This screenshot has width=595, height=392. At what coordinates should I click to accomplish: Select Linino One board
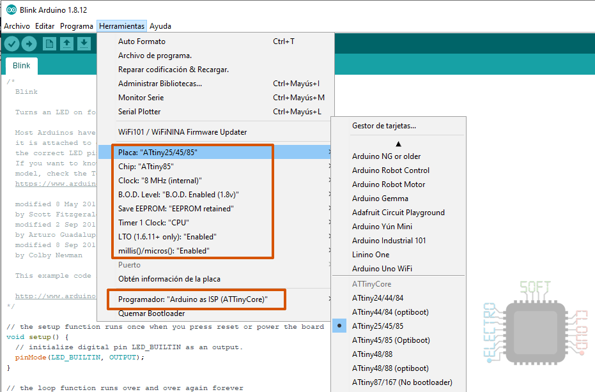coord(399,254)
